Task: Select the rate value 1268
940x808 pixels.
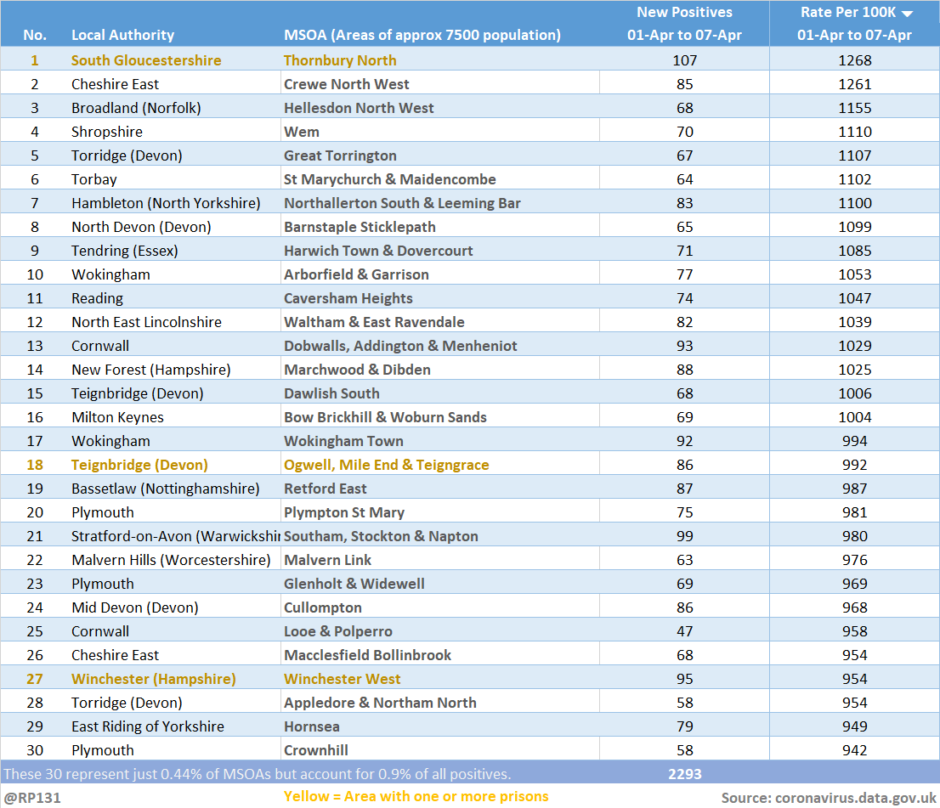Action: coord(854,60)
